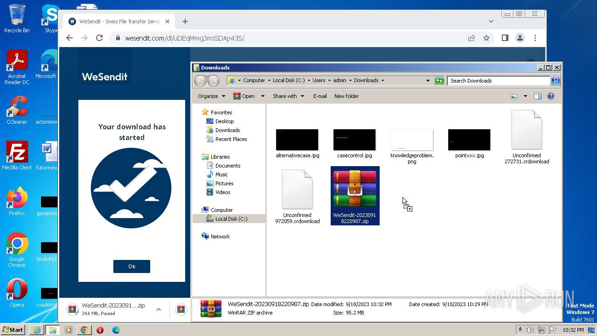The height and width of the screenshot is (336, 597).
Task: Open the Windows Start menu
Action: click(x=13, y=330)
